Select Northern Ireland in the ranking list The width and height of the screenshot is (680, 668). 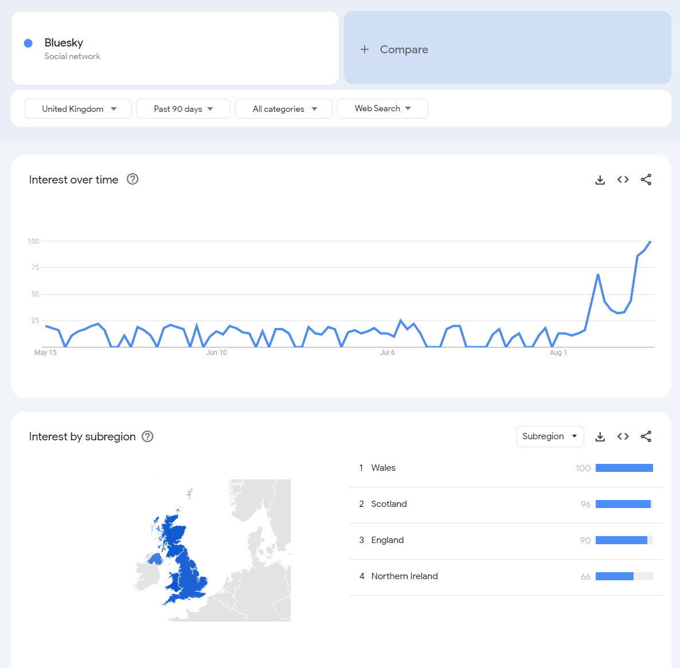coord(404,576)
